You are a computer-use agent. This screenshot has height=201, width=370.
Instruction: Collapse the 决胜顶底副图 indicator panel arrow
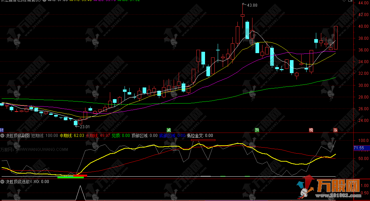tap(2, 136)
